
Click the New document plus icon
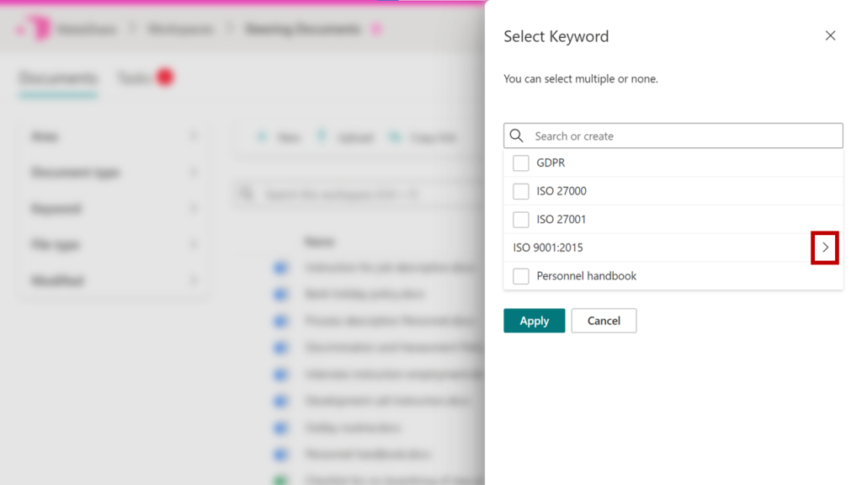point(262,137)
